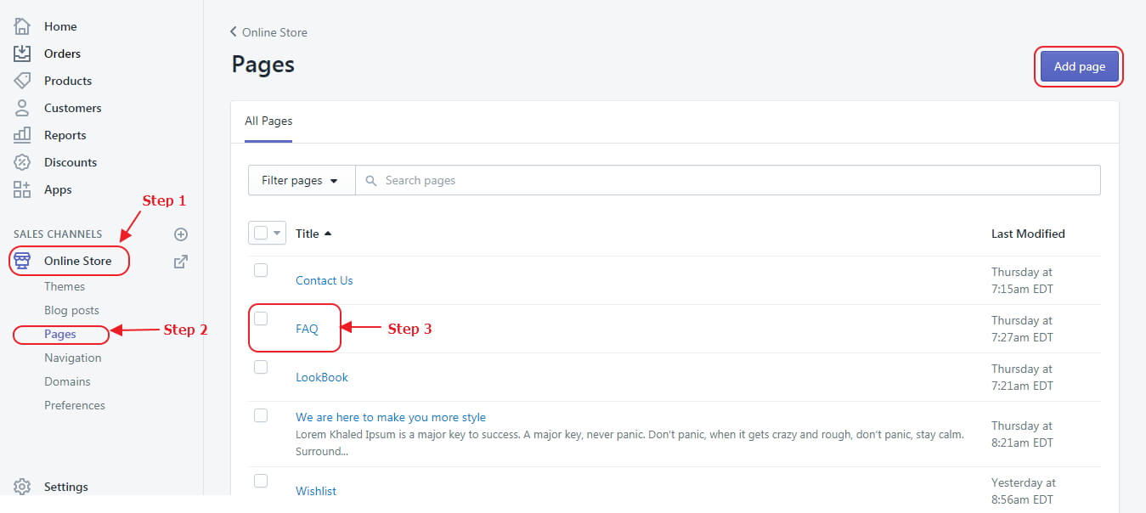
Task: Click the Add page button
Action: click(1080, 66)
